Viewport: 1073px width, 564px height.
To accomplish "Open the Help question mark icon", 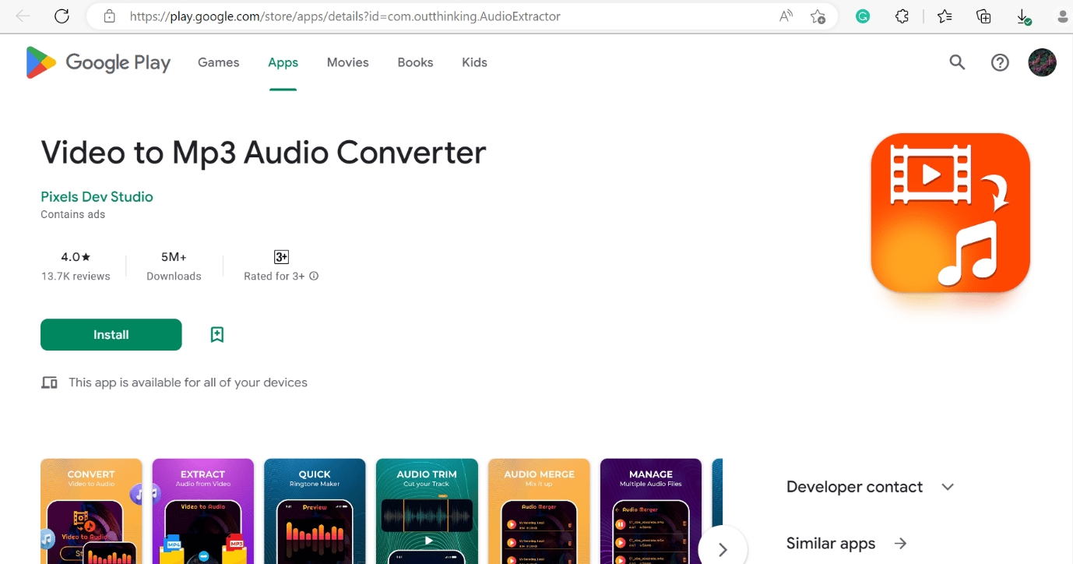I will 1000,62.
